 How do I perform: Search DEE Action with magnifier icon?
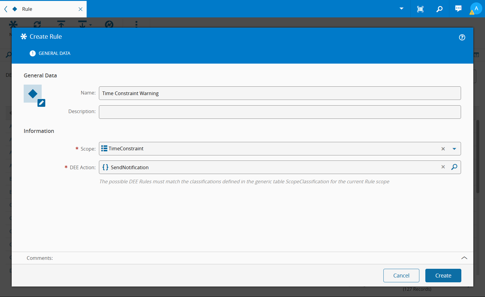[x=454, y=167]
